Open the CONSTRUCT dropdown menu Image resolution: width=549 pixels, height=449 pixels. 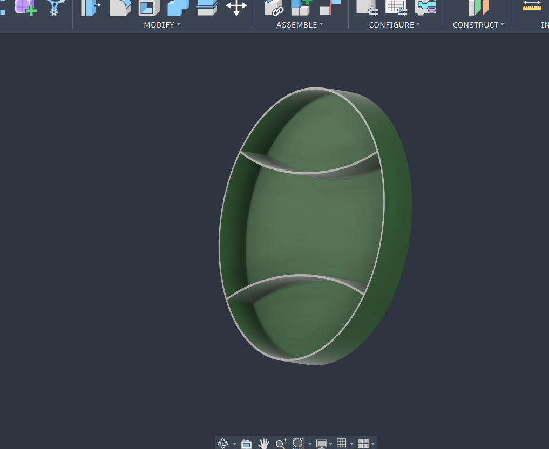pos(478,25)
